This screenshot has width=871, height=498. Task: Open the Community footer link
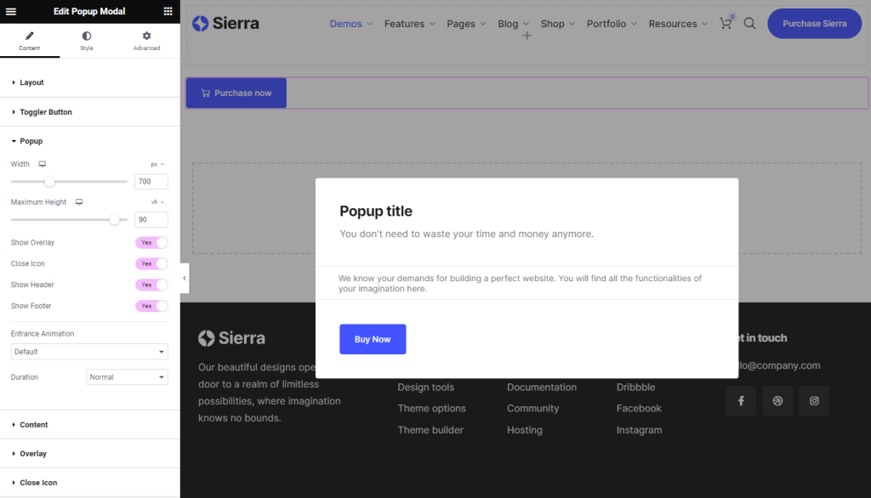click(532, 408)
